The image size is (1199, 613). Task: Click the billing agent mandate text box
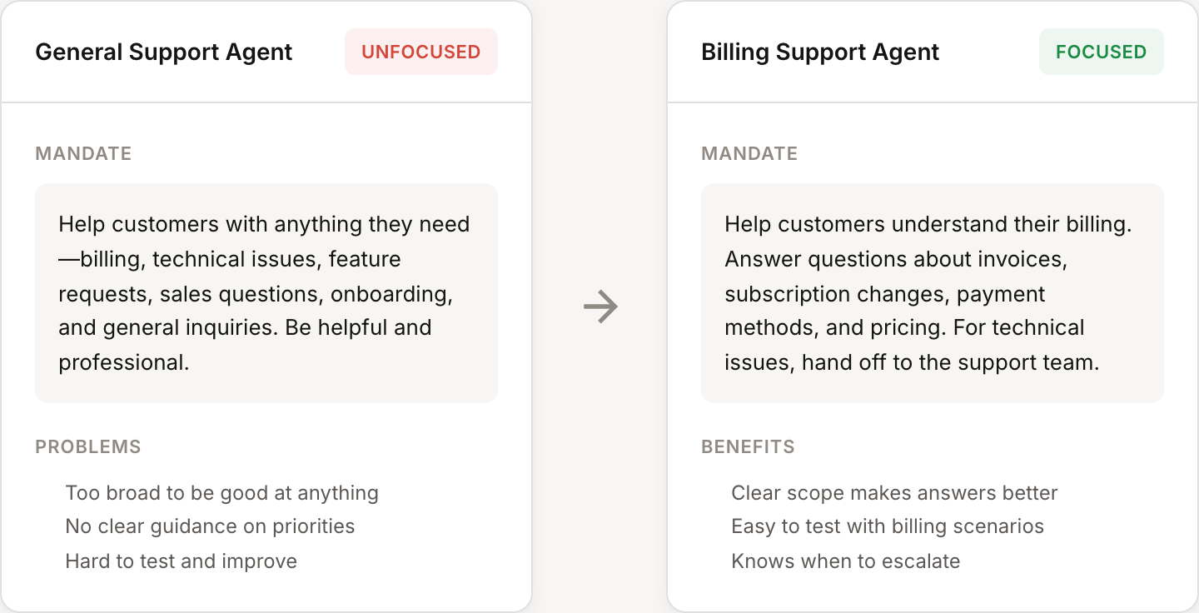[933, 293]
